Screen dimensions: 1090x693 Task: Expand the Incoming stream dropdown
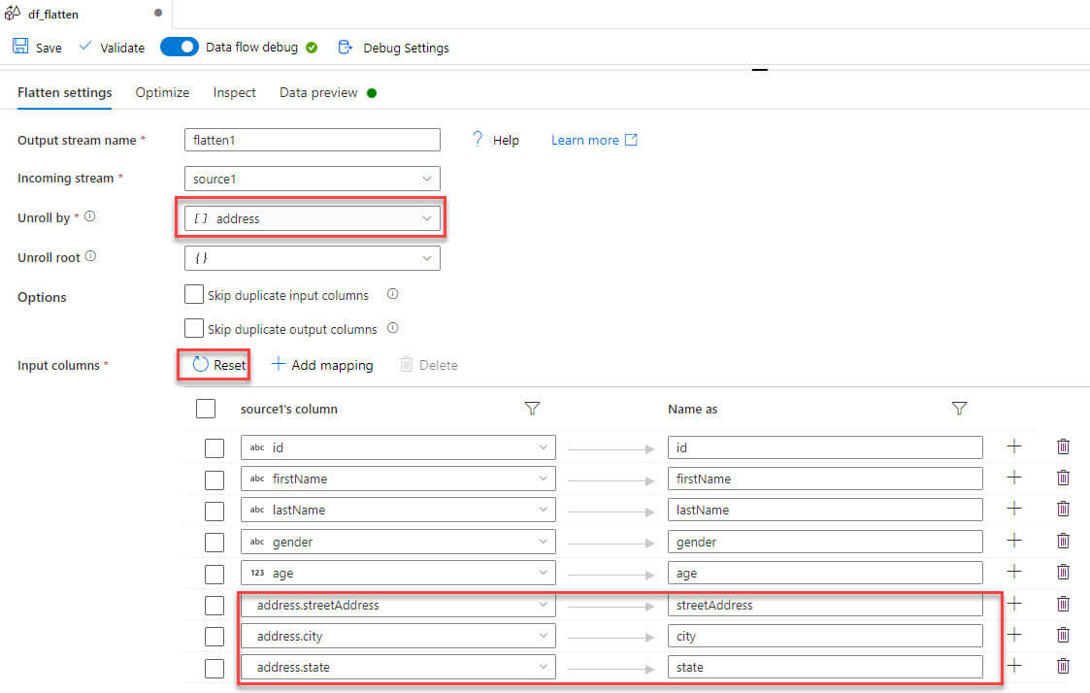(312, 179)
